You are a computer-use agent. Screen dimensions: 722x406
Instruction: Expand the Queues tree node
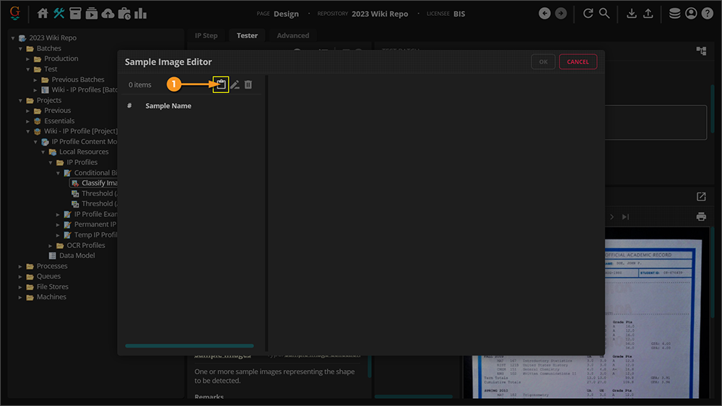(21, 276)
